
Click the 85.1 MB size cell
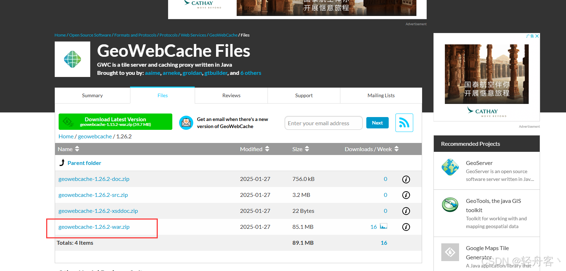pos(303,227)
